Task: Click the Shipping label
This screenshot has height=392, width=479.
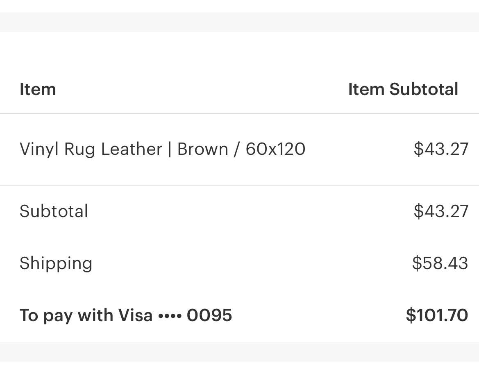Action: pos(56,263)
